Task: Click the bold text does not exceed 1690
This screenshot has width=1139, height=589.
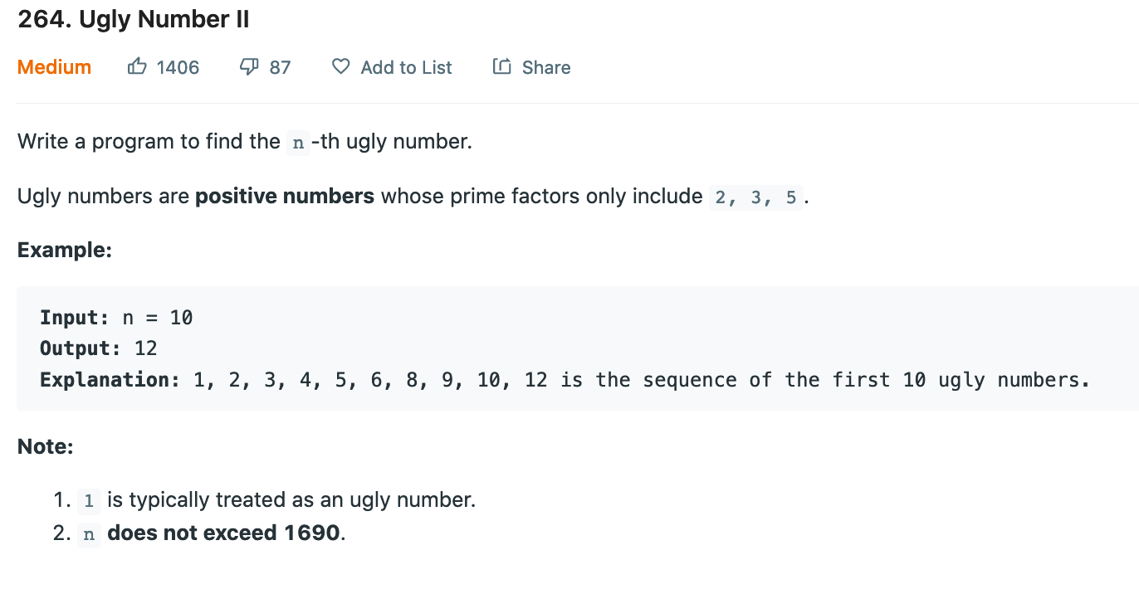Action: click(x=224, y=533)
